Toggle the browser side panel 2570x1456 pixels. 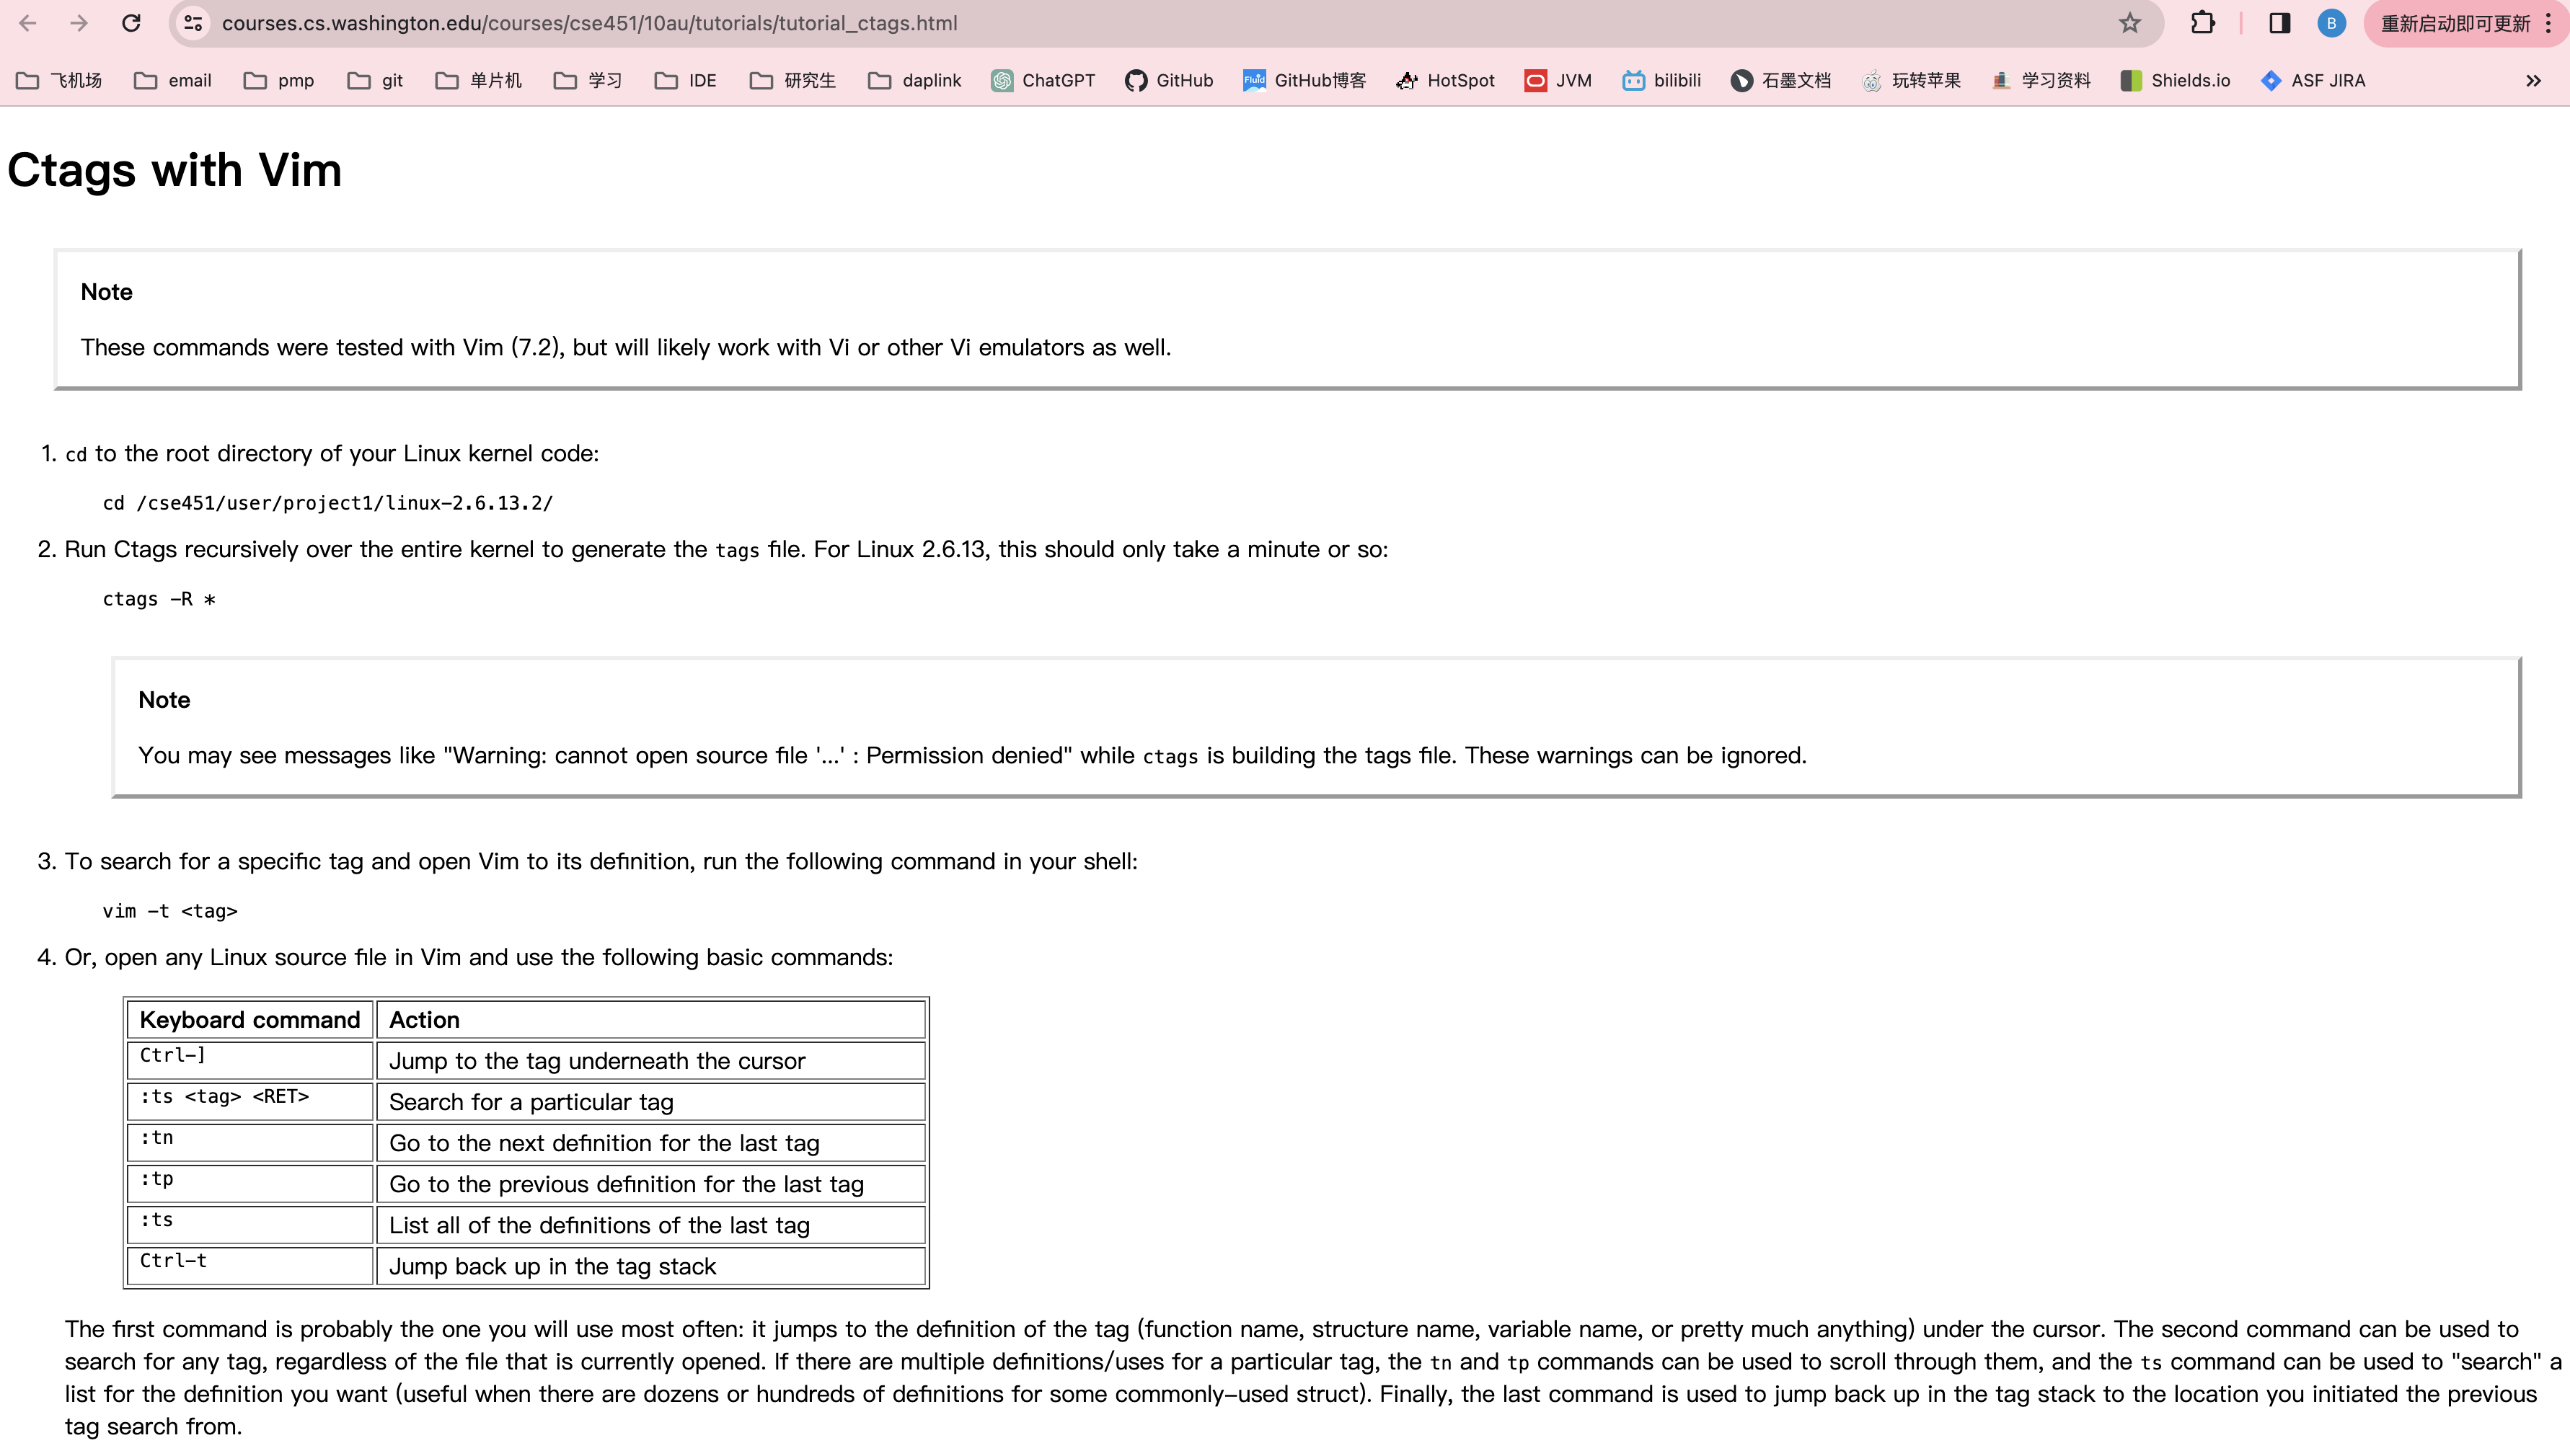pyautogui.click(x=2279, y=23)
